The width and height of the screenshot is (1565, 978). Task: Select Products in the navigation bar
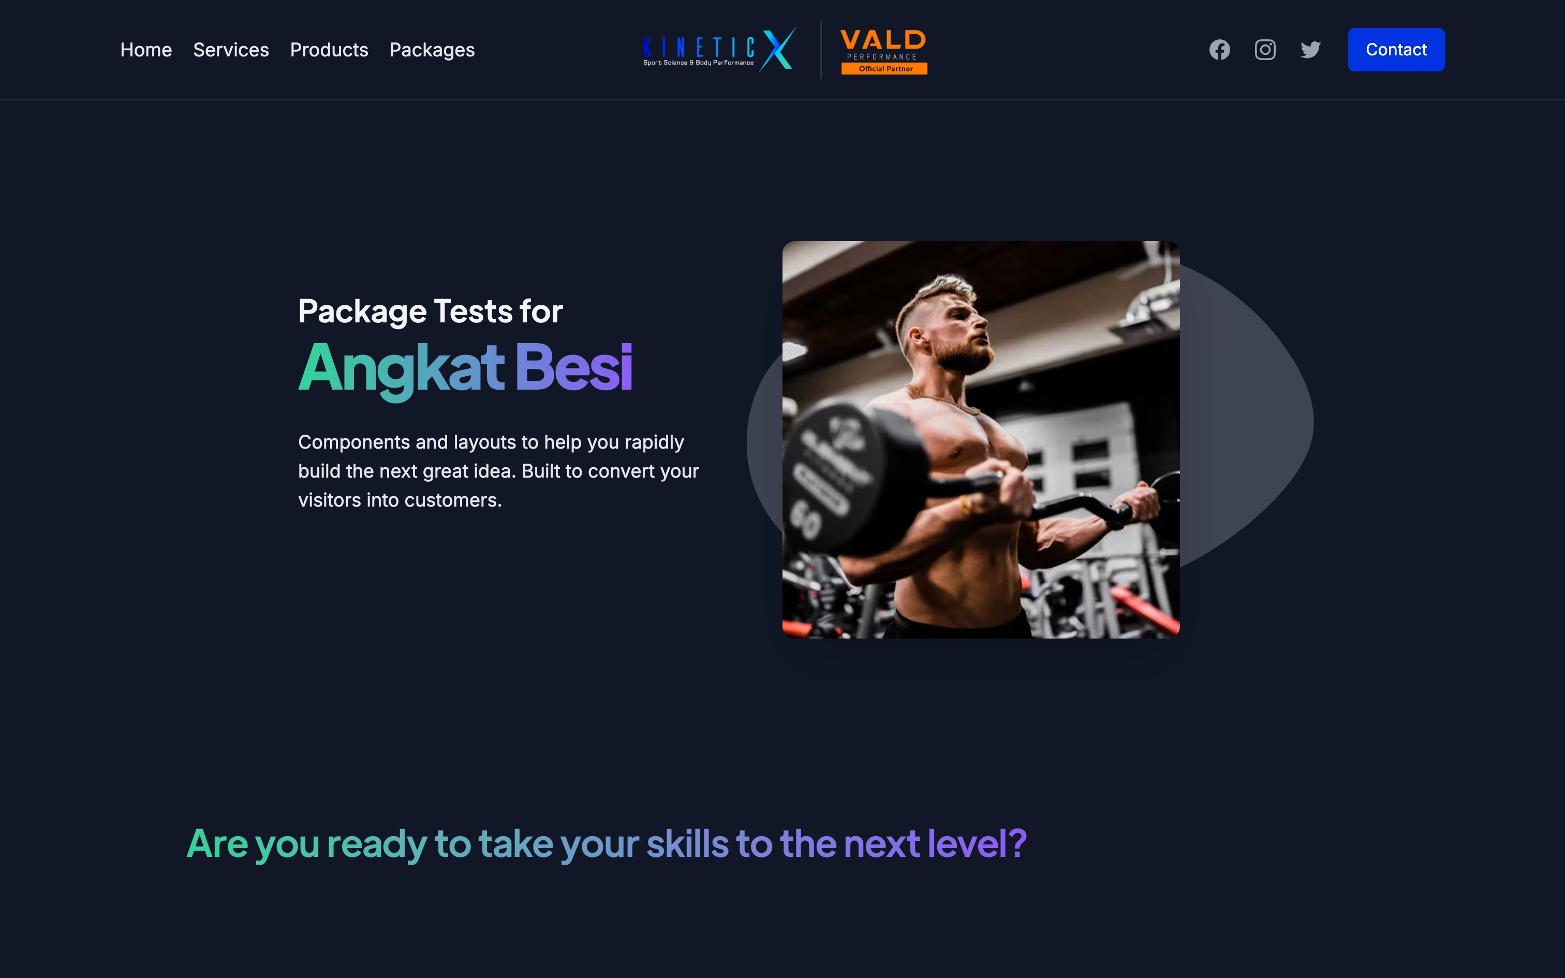click(329, 50)
